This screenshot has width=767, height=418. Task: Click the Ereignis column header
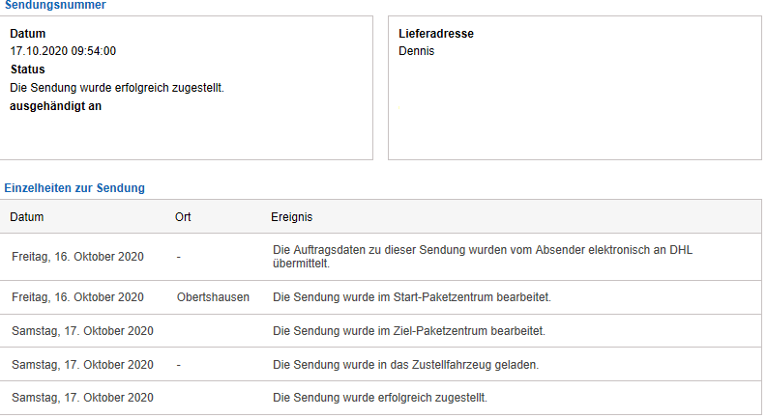click(291, 217)
